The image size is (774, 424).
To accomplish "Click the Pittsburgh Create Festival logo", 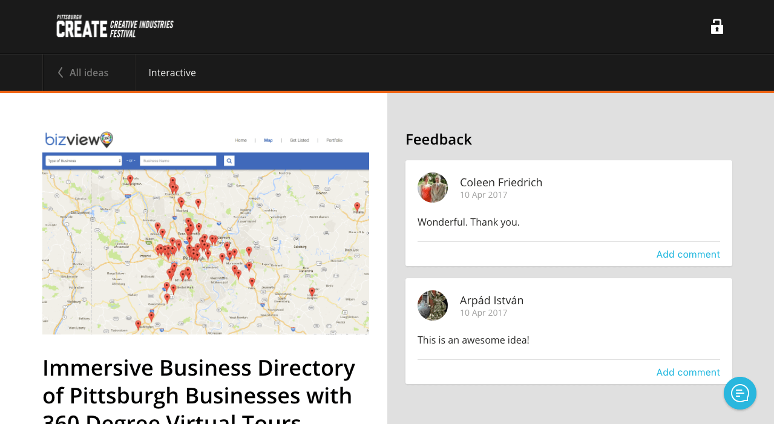I will coord(115,27).
